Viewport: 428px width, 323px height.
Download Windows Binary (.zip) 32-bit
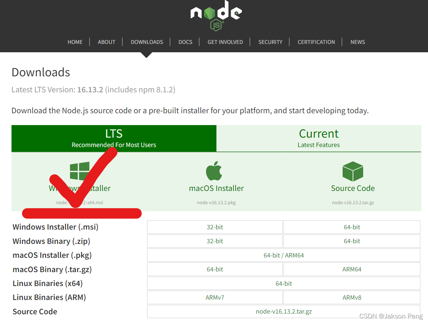pyautogui.click(x=215, y=241)
